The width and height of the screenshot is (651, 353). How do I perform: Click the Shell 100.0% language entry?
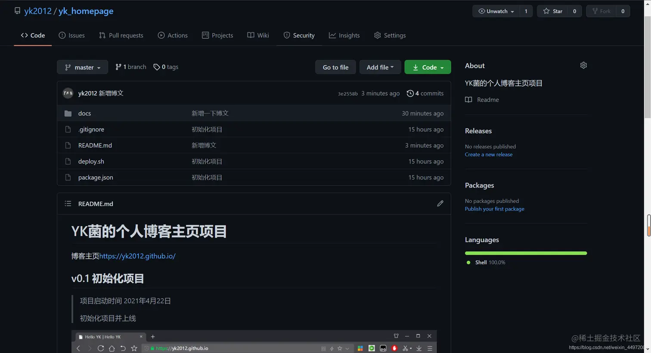(x=490, y=262)
